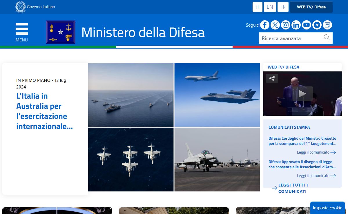Screen dimensions: 348x214
Task: Switch language to EN
Action: (x=270, y=7)
